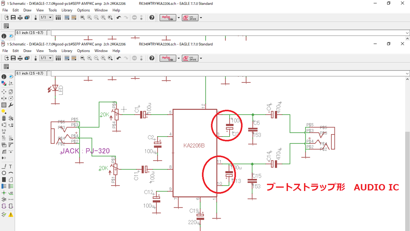Select the Arc tool

pyautogui.click(x=11, y=173)
